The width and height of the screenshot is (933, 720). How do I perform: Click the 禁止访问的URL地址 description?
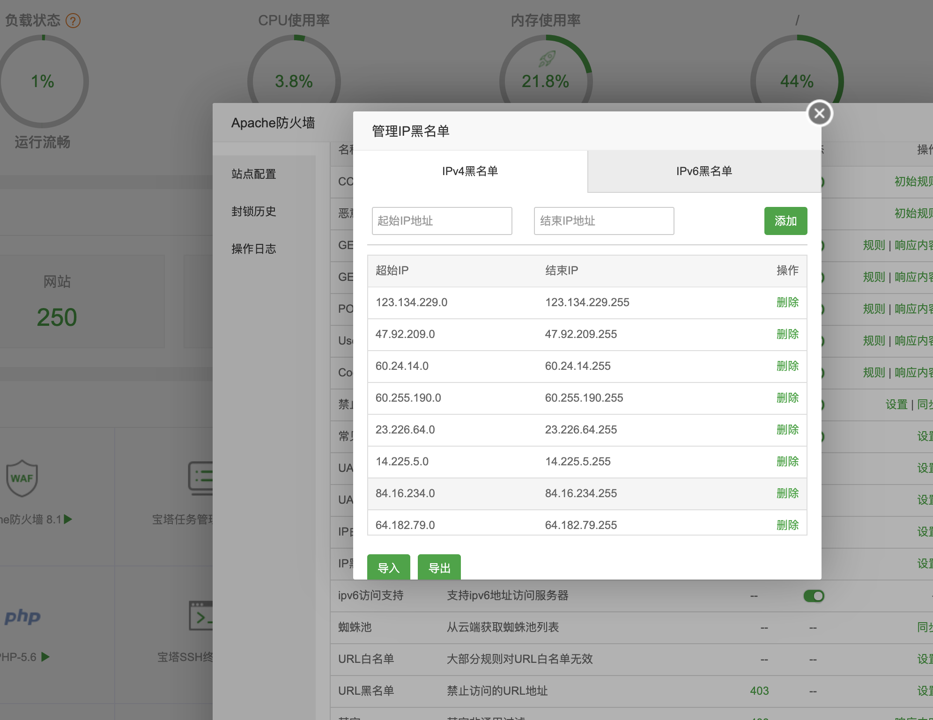tap(497, 691)
